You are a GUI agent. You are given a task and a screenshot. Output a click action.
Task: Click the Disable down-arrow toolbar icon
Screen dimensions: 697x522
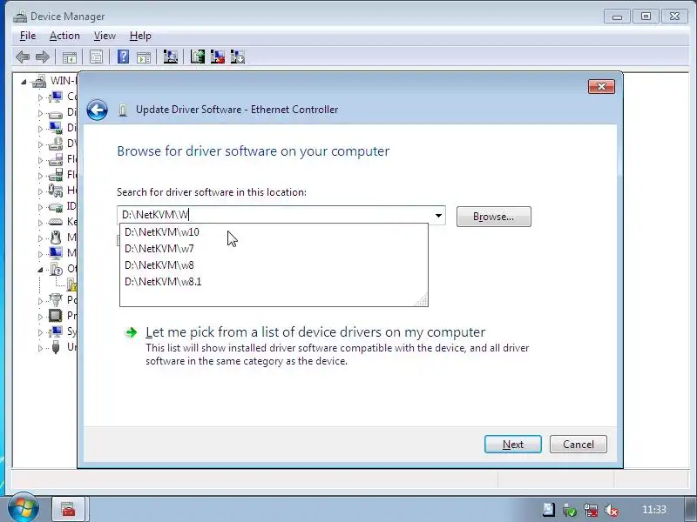pos(238,57)
